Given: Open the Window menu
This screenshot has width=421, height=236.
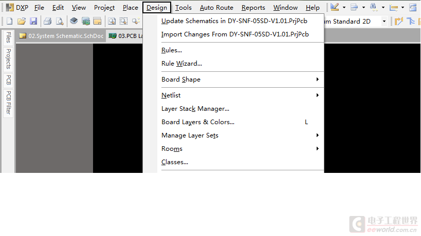Looking at the screenshot, I should pyautogui.click(x=285, y=8).
